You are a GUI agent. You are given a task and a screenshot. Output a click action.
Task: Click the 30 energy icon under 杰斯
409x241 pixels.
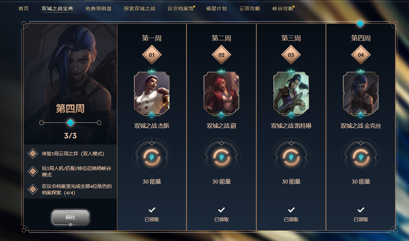[x=152, y=157]
